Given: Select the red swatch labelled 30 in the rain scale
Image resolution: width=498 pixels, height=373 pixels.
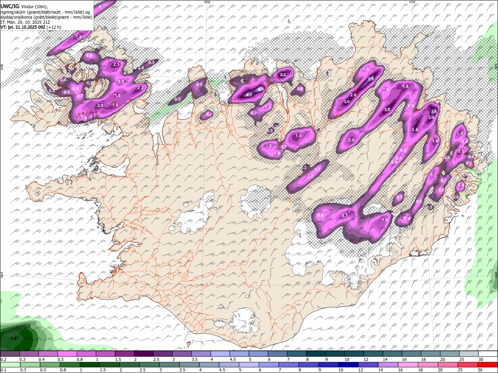Looking at the screenshot, I should tap(488, 364).
